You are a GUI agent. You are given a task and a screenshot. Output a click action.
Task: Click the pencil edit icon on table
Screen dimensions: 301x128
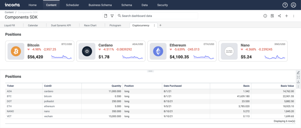click(x=298, y=73)
